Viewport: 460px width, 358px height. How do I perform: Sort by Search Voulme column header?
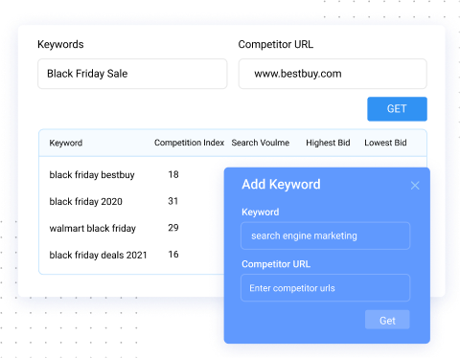(261, 143)
